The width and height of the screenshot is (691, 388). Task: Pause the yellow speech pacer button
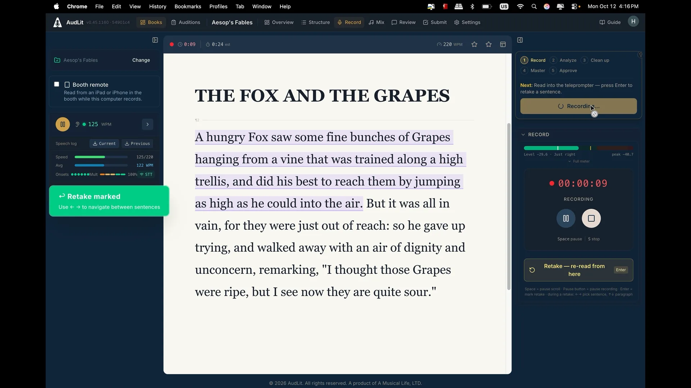pyautogui.click(x=63, y=124)
